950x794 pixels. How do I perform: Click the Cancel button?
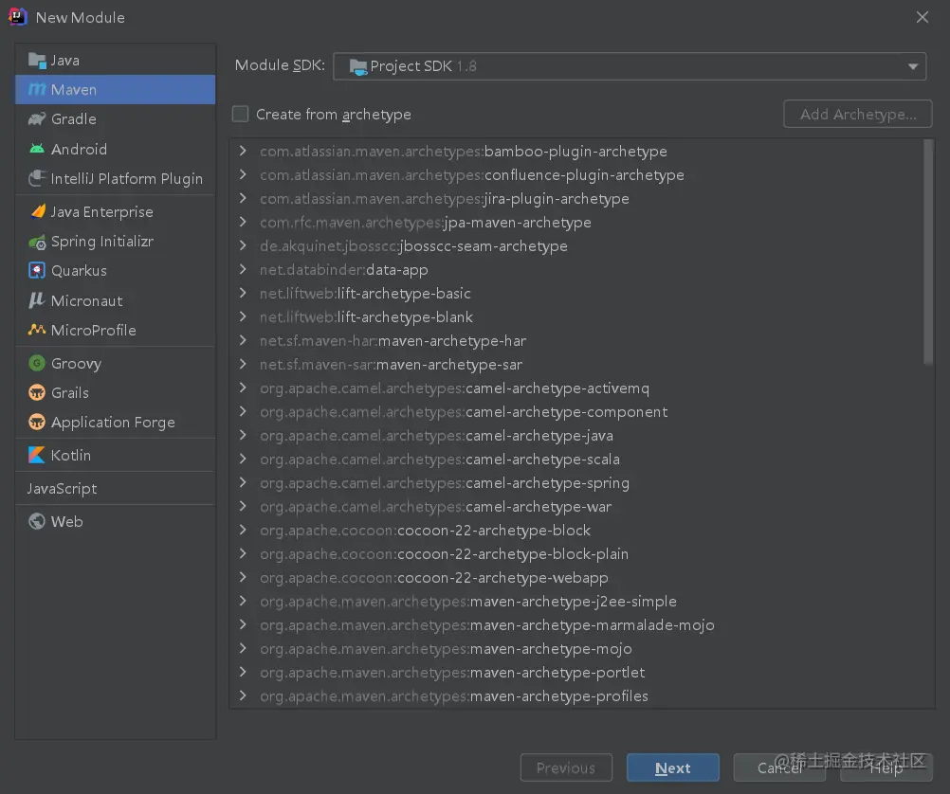779,768
